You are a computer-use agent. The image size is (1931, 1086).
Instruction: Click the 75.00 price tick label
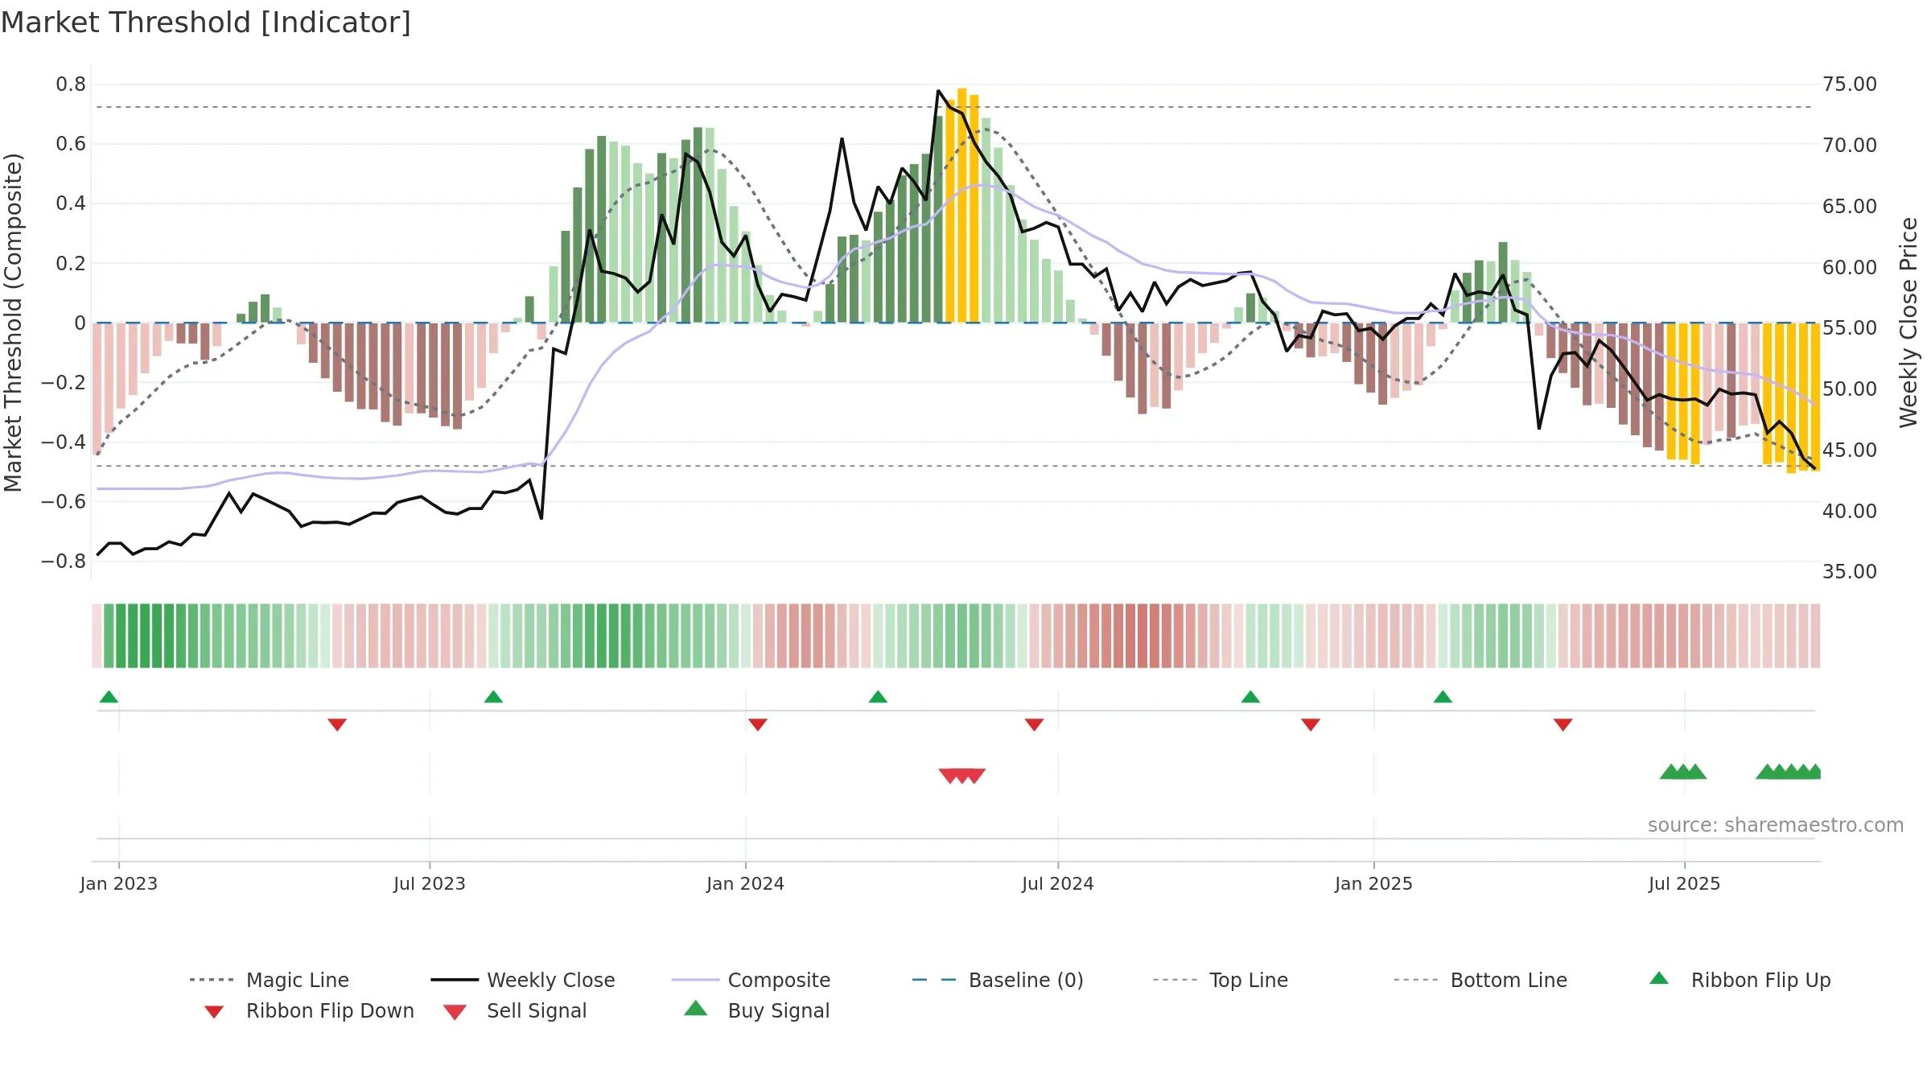(1850, 84)
